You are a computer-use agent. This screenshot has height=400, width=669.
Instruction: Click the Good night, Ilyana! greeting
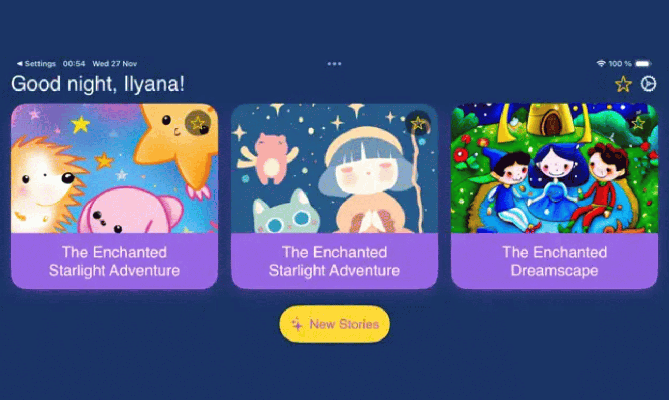coord(98,84)
